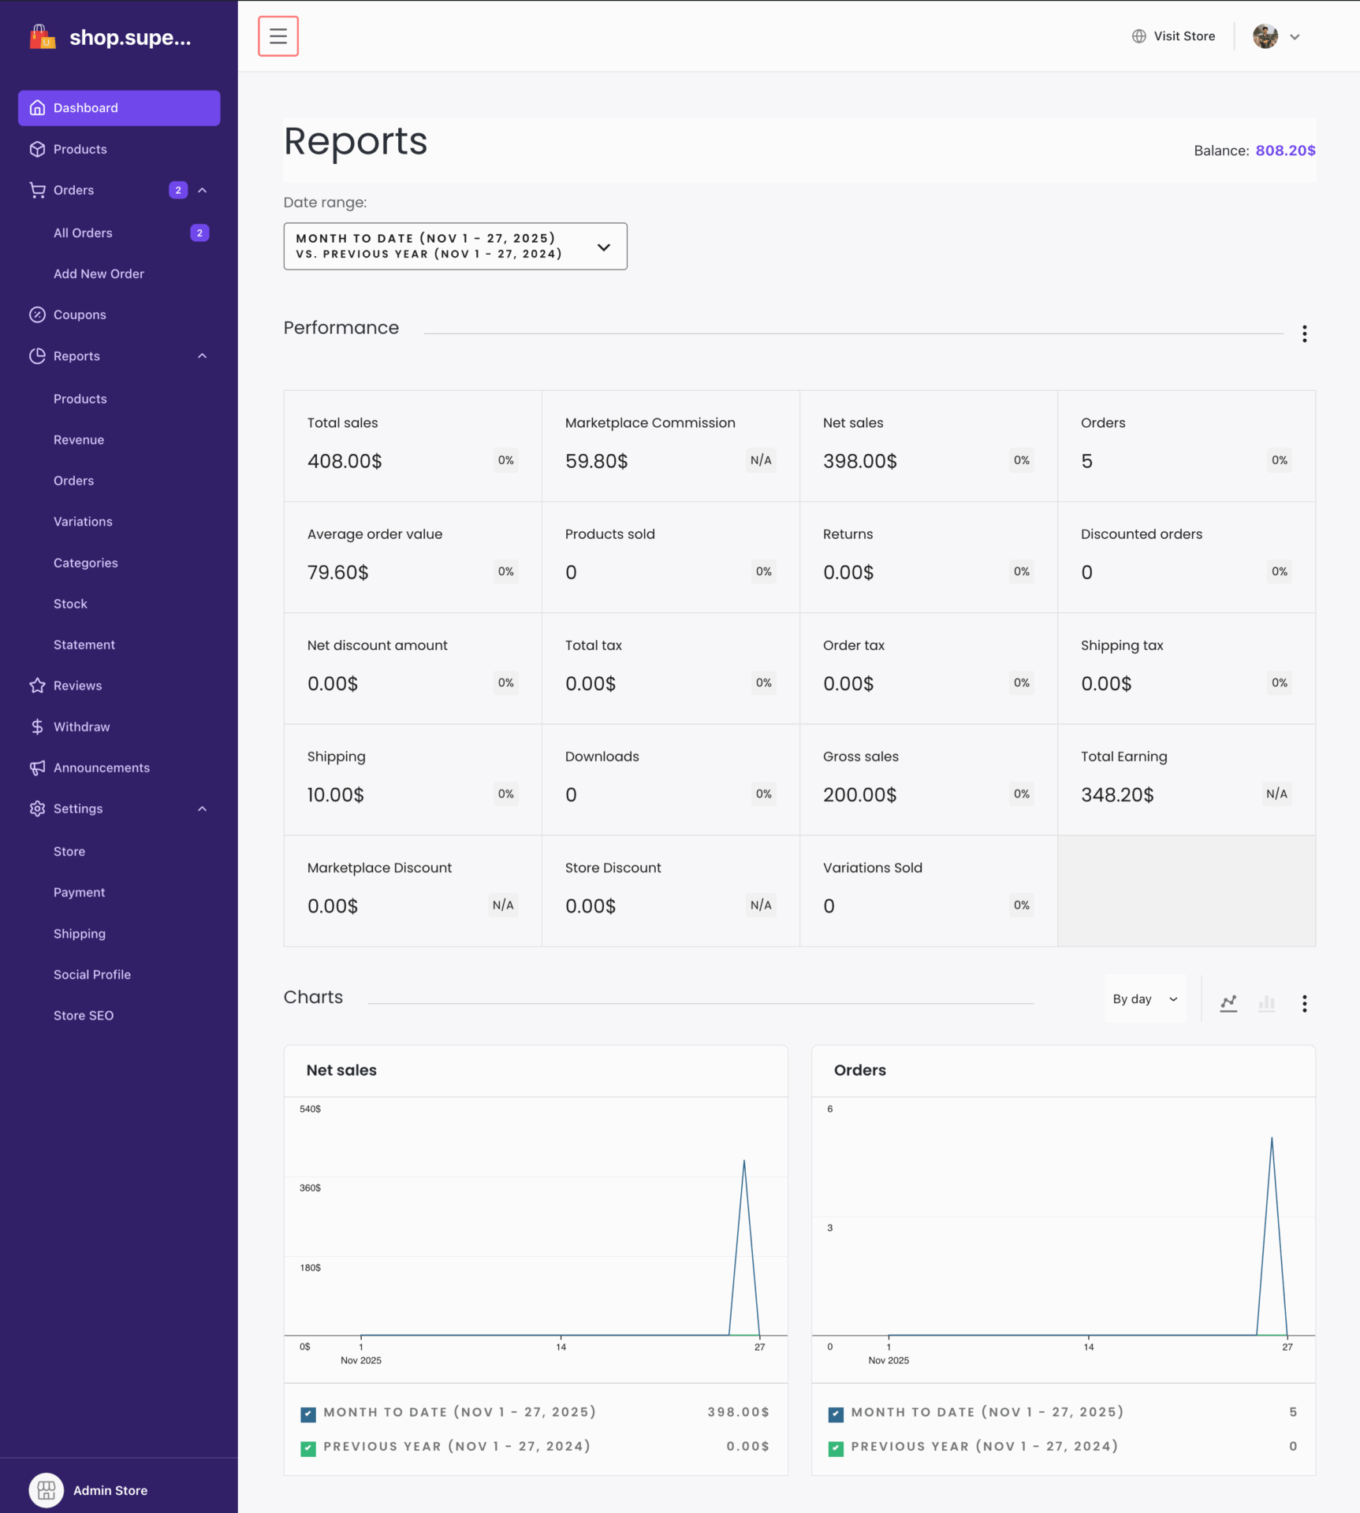Click the Withdraw dollar icon

[x=38, y=727]
